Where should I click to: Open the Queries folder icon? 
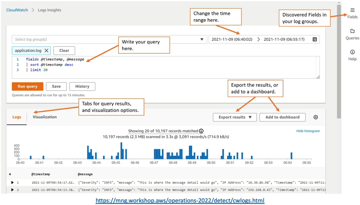coord(352,31)
